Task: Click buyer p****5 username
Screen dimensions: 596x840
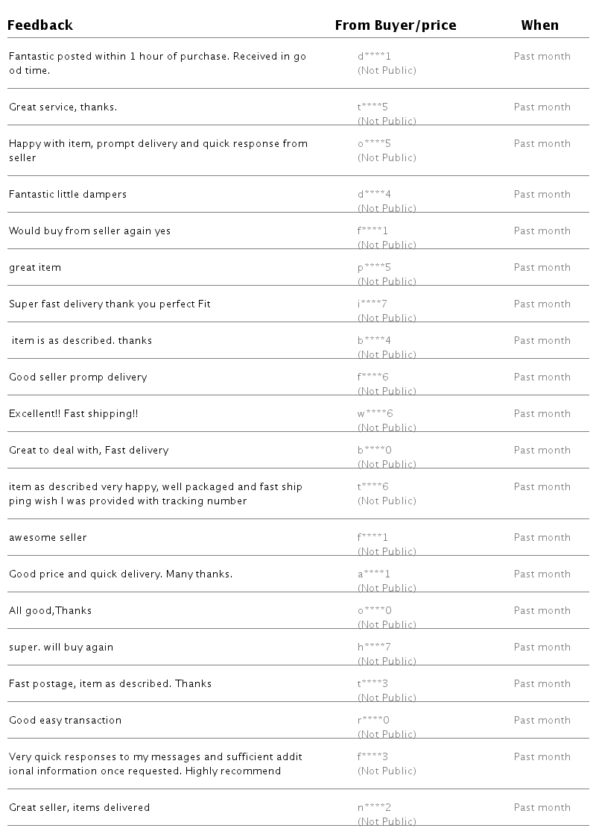Action: tap(374, 267)
